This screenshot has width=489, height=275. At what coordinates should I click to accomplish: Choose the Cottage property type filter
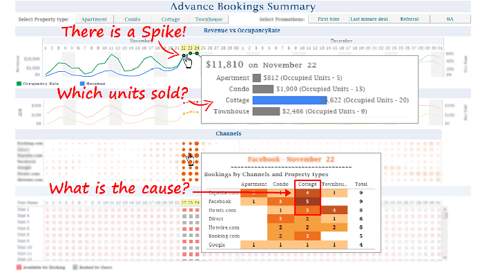(171, 19)
